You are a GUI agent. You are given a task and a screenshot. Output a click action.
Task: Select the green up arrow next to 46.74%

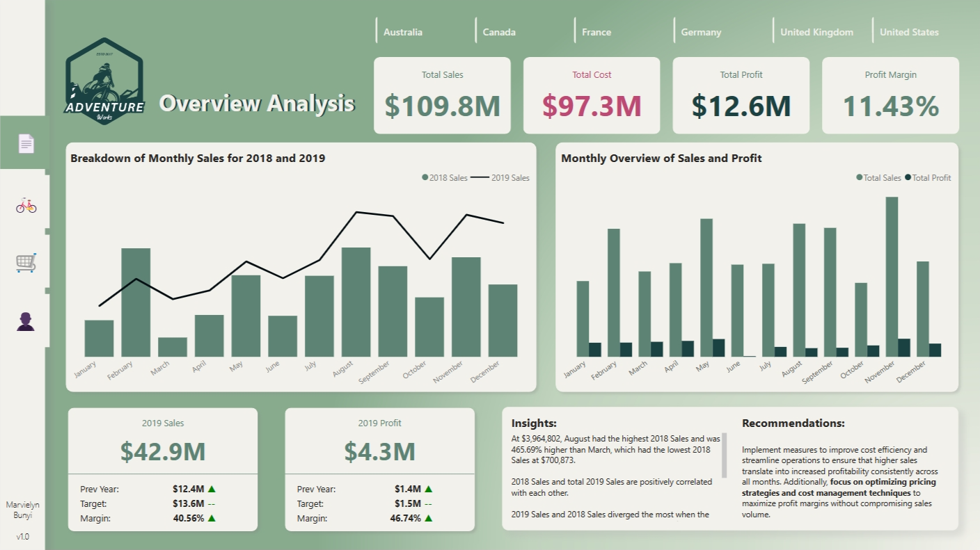[429, 518]
